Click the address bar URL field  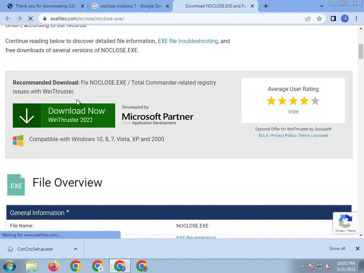[x=172, y=18]
